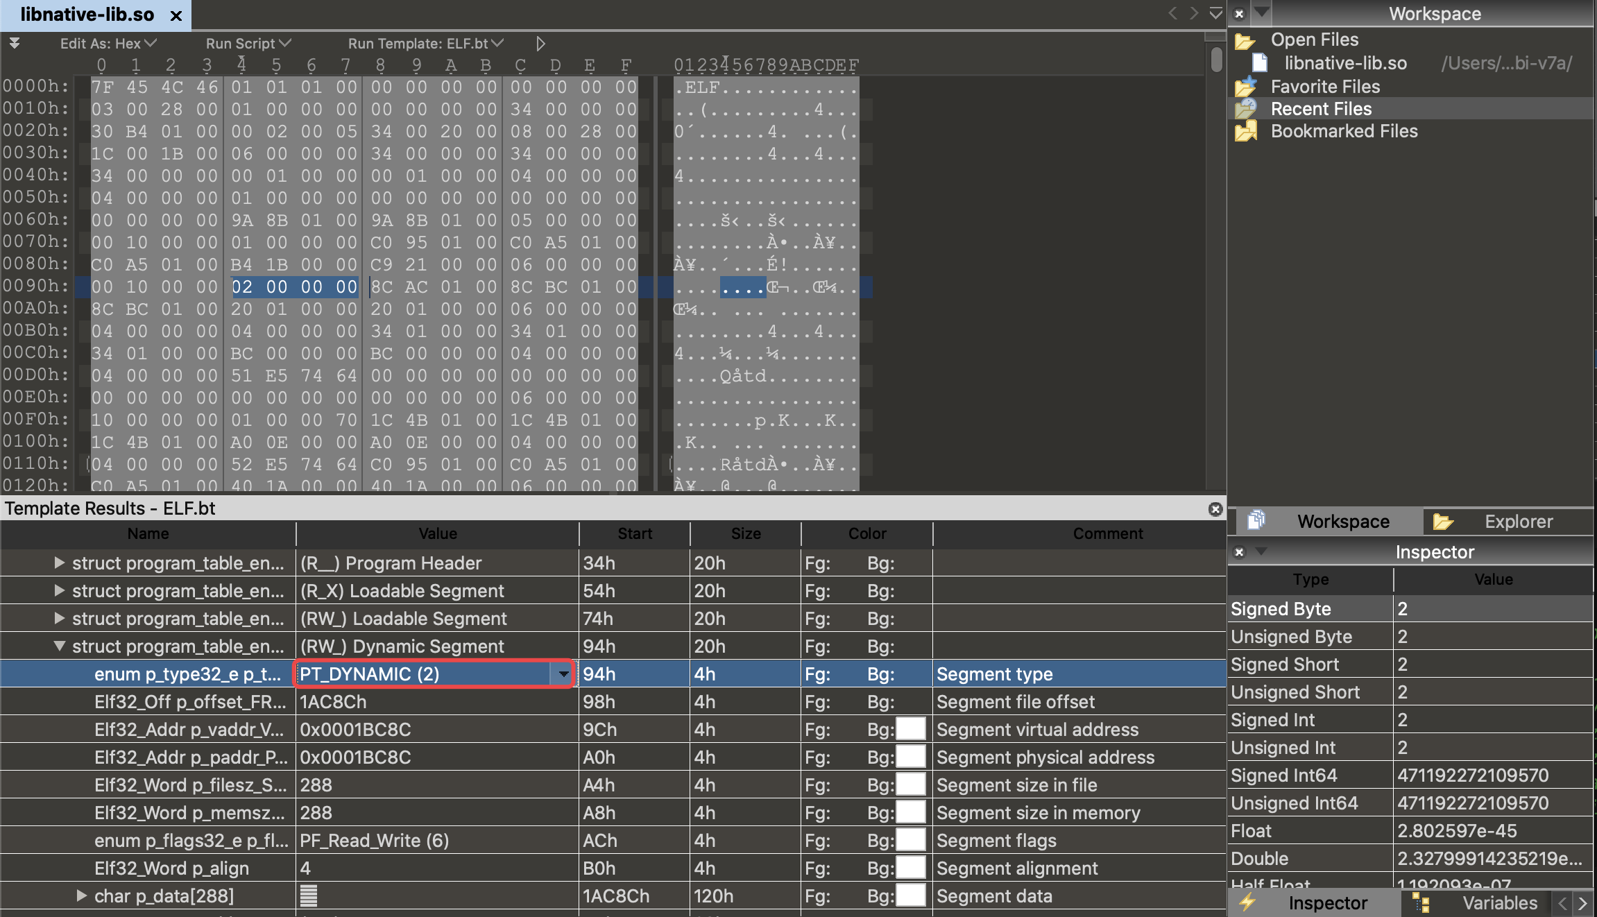Screen dimensions: 1597x917
Task: Open the Run Script dropdown
Action: pos(248,44)
